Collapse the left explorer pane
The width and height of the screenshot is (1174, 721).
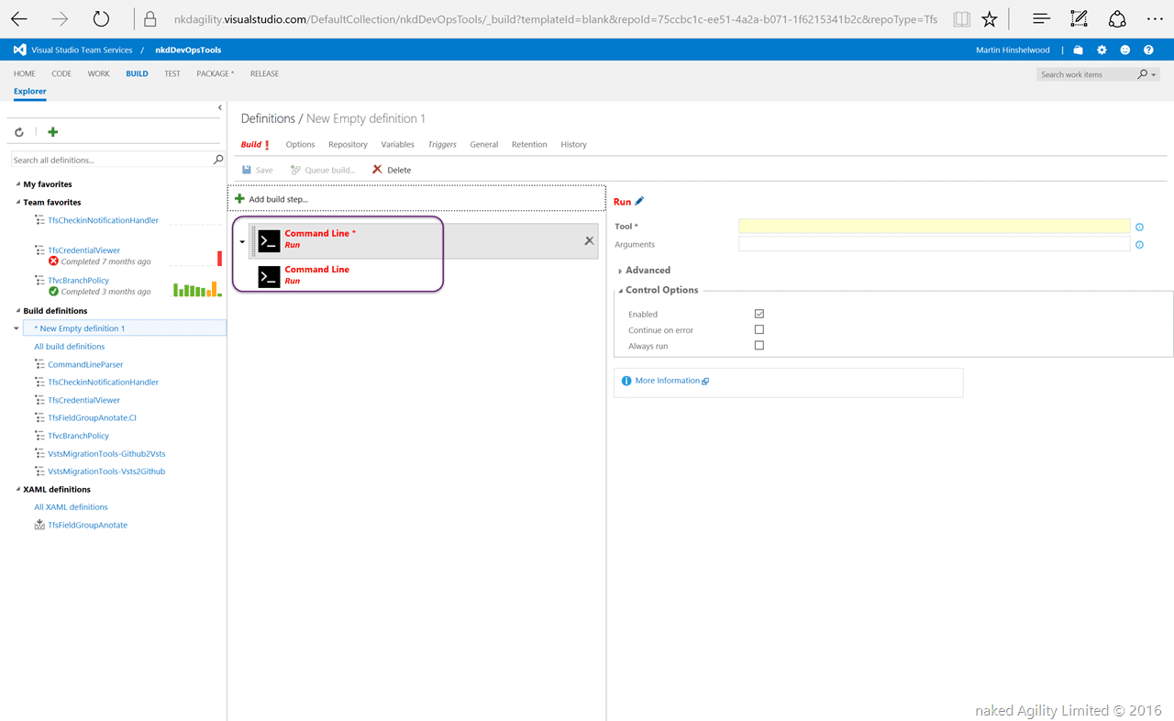tap(220, 108)
